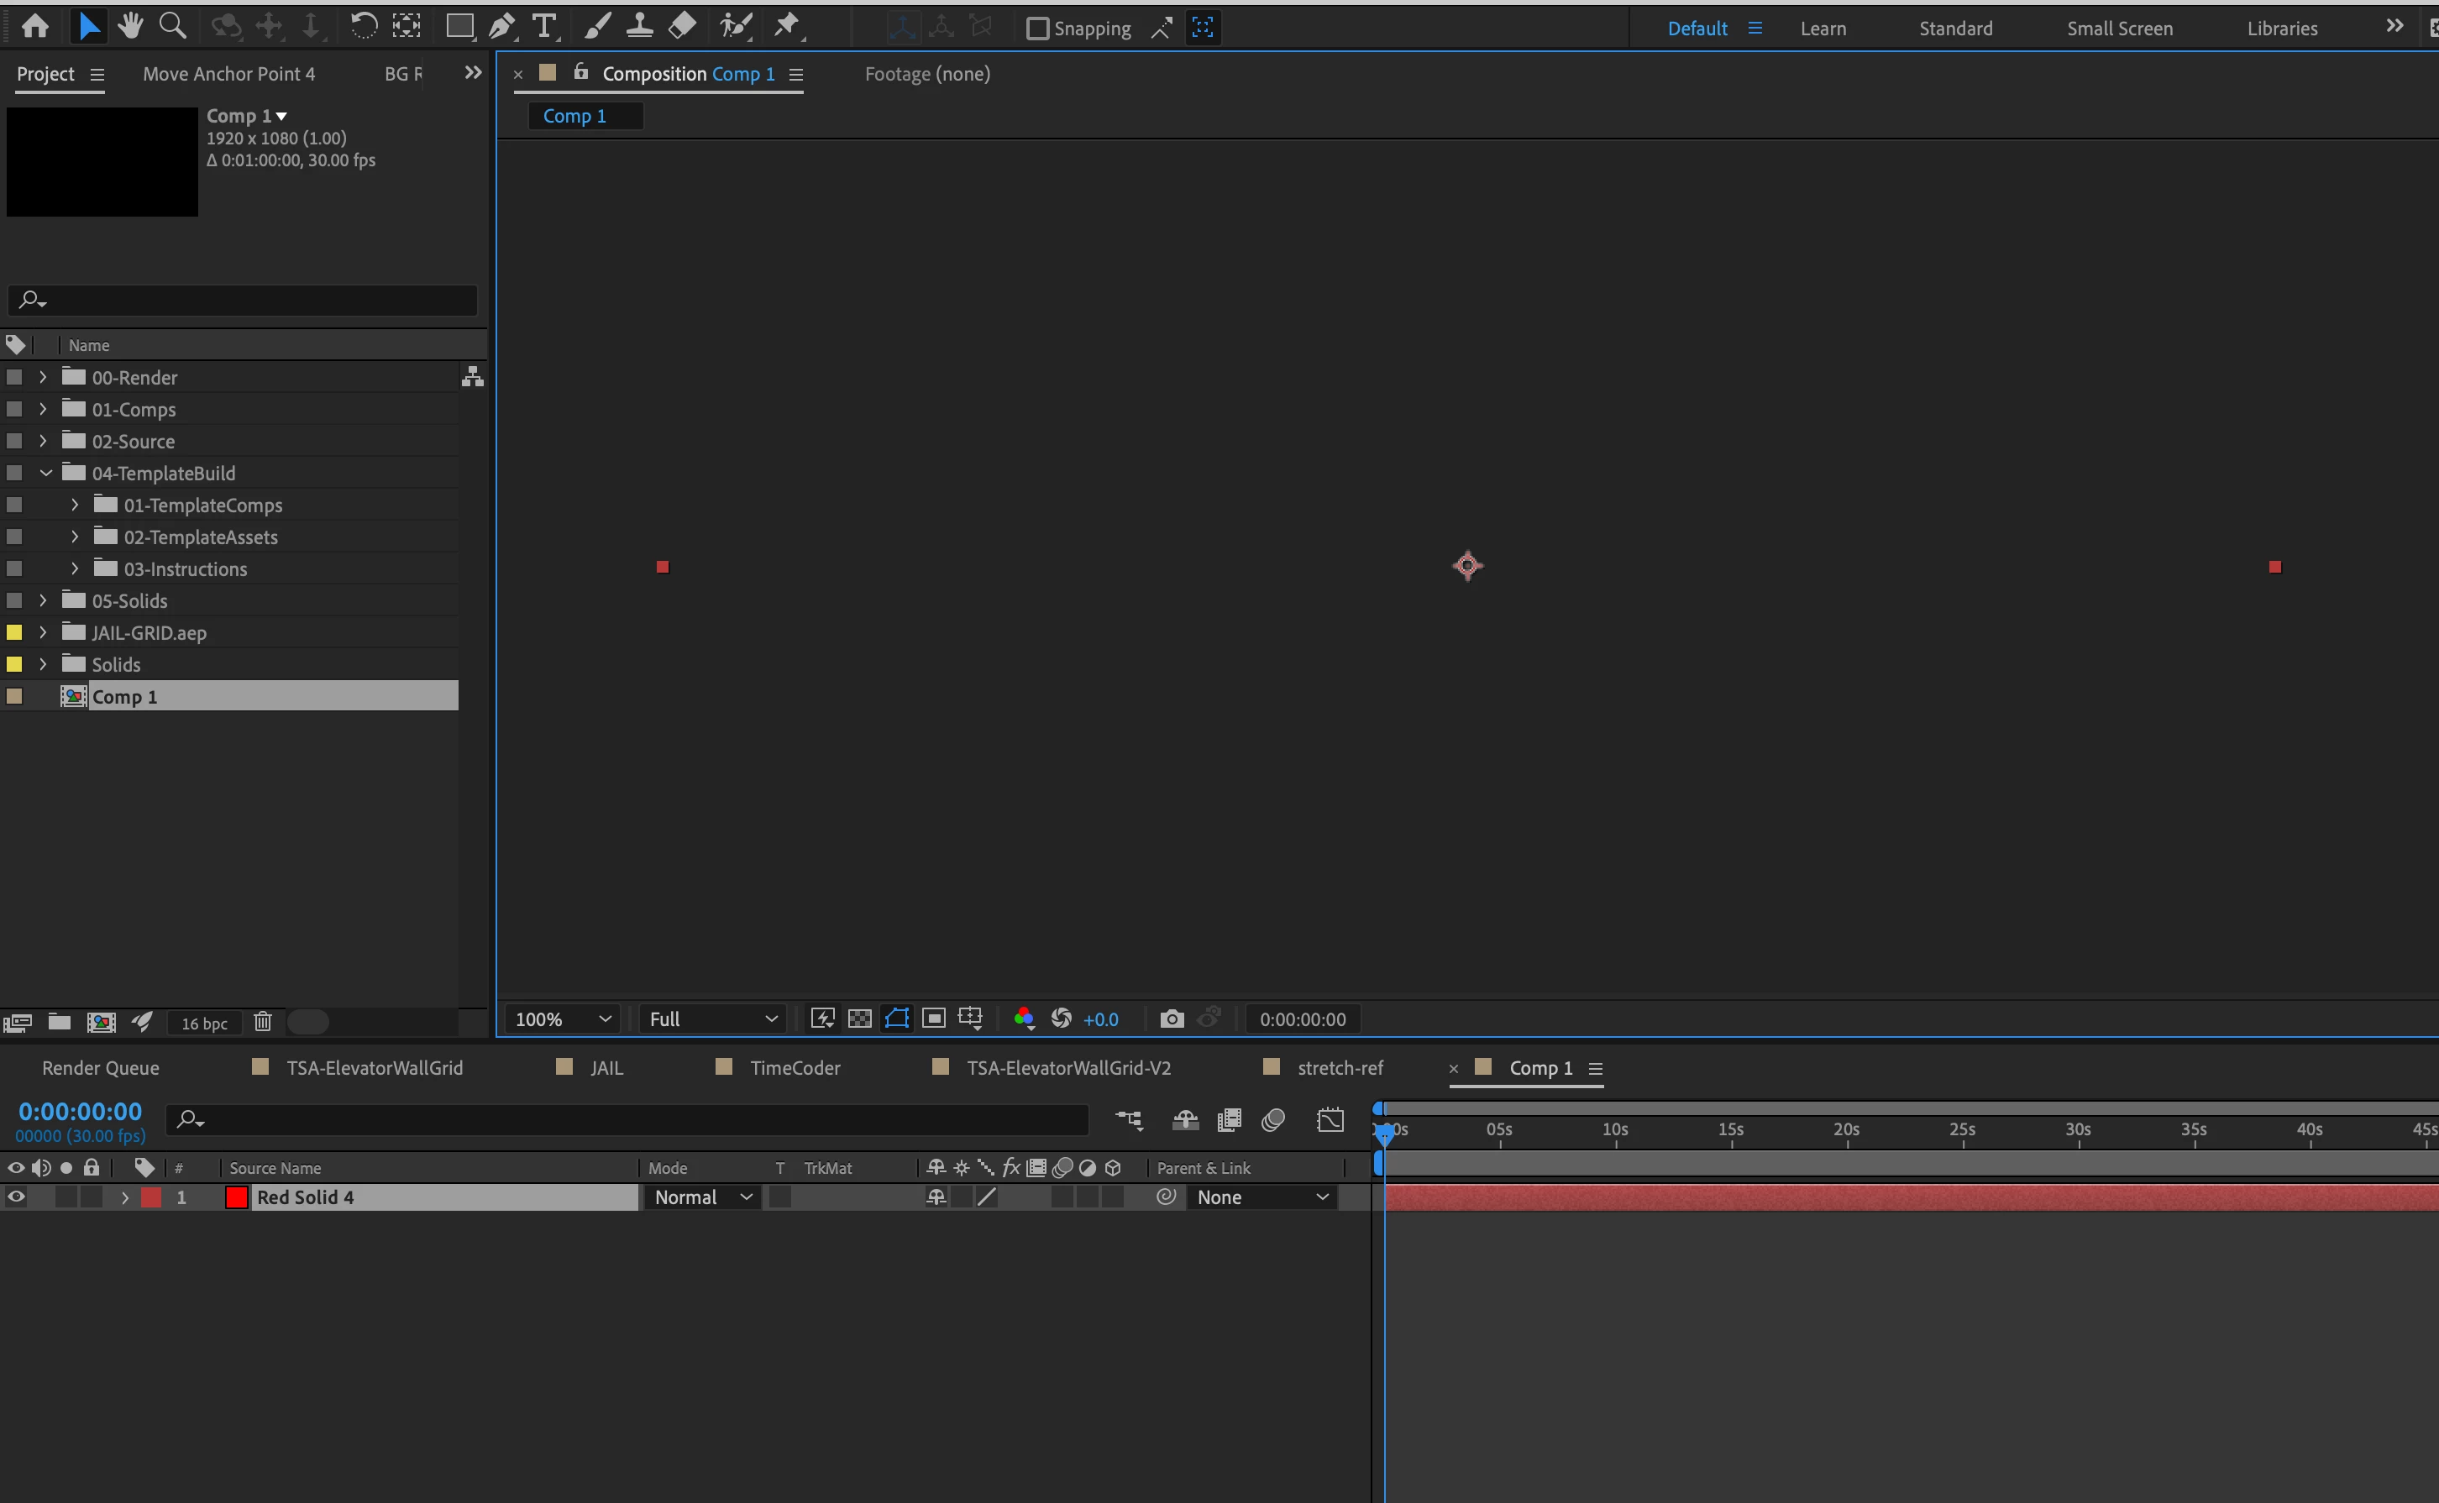The image size is (2439, 1503).
Task: Toggle transparency grid in viewer
Action: coord(859,1019)
